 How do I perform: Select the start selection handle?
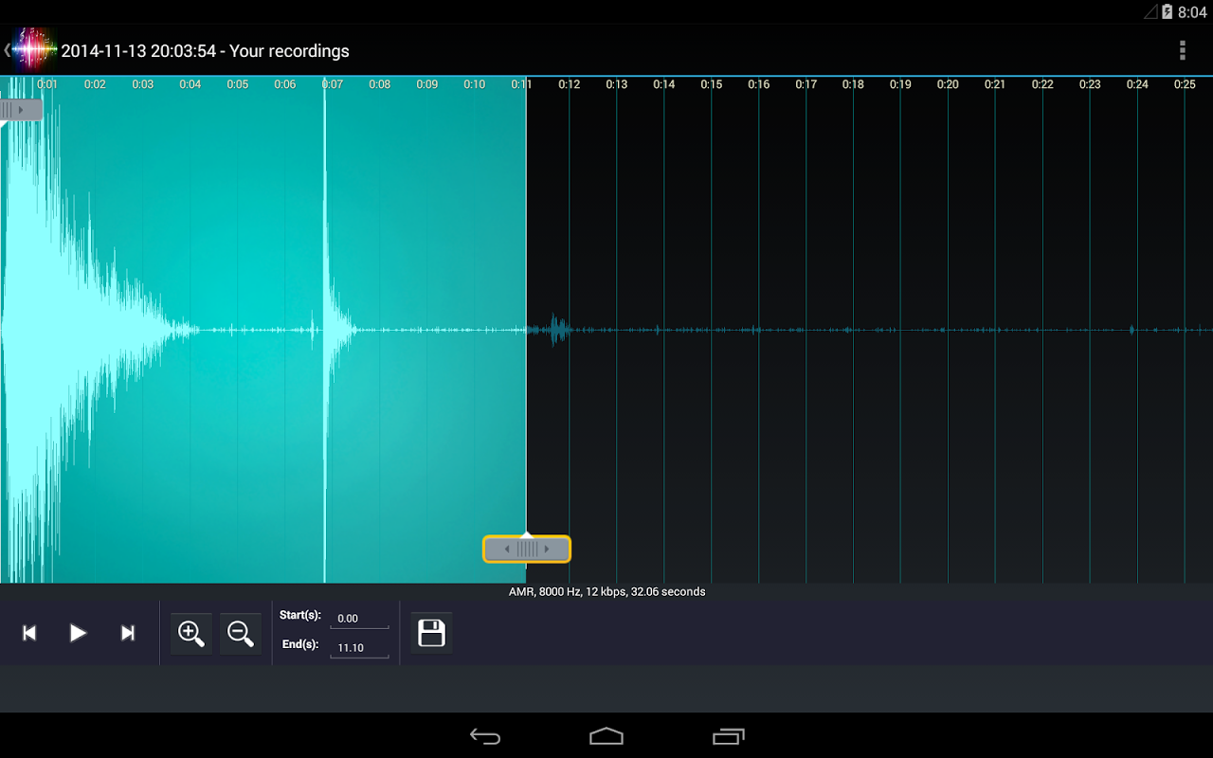(21, 110)
